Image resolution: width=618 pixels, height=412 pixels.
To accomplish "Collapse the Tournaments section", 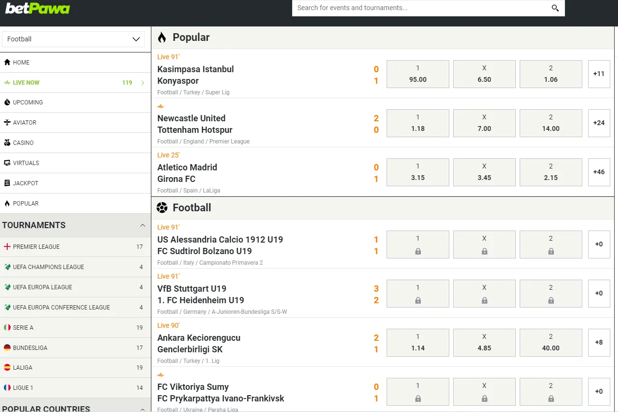I will 142,225.
